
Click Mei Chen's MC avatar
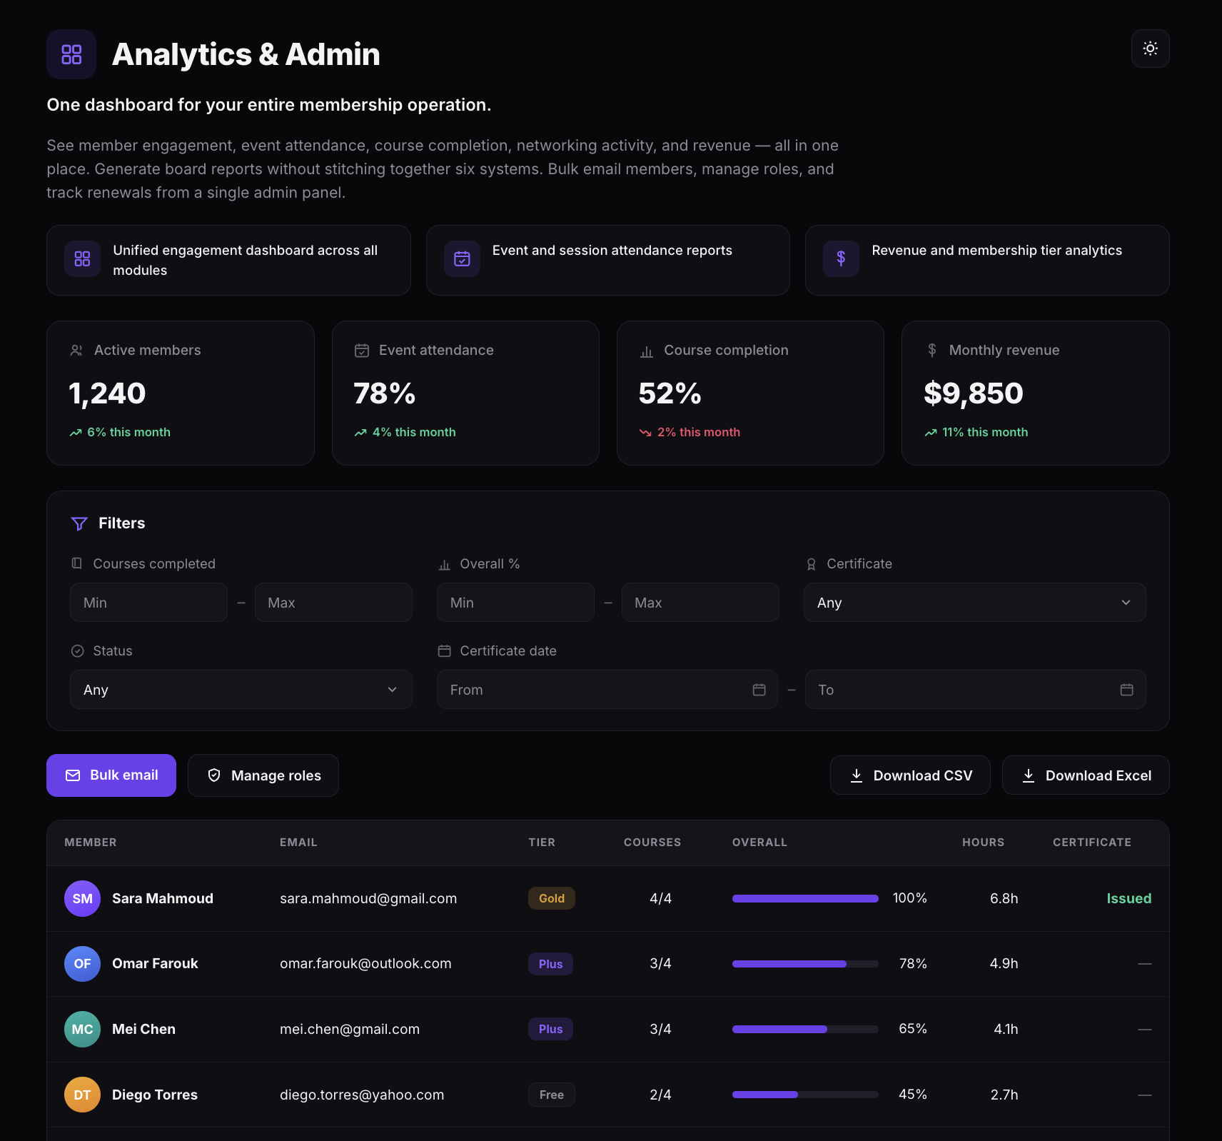click(82, 1029)
